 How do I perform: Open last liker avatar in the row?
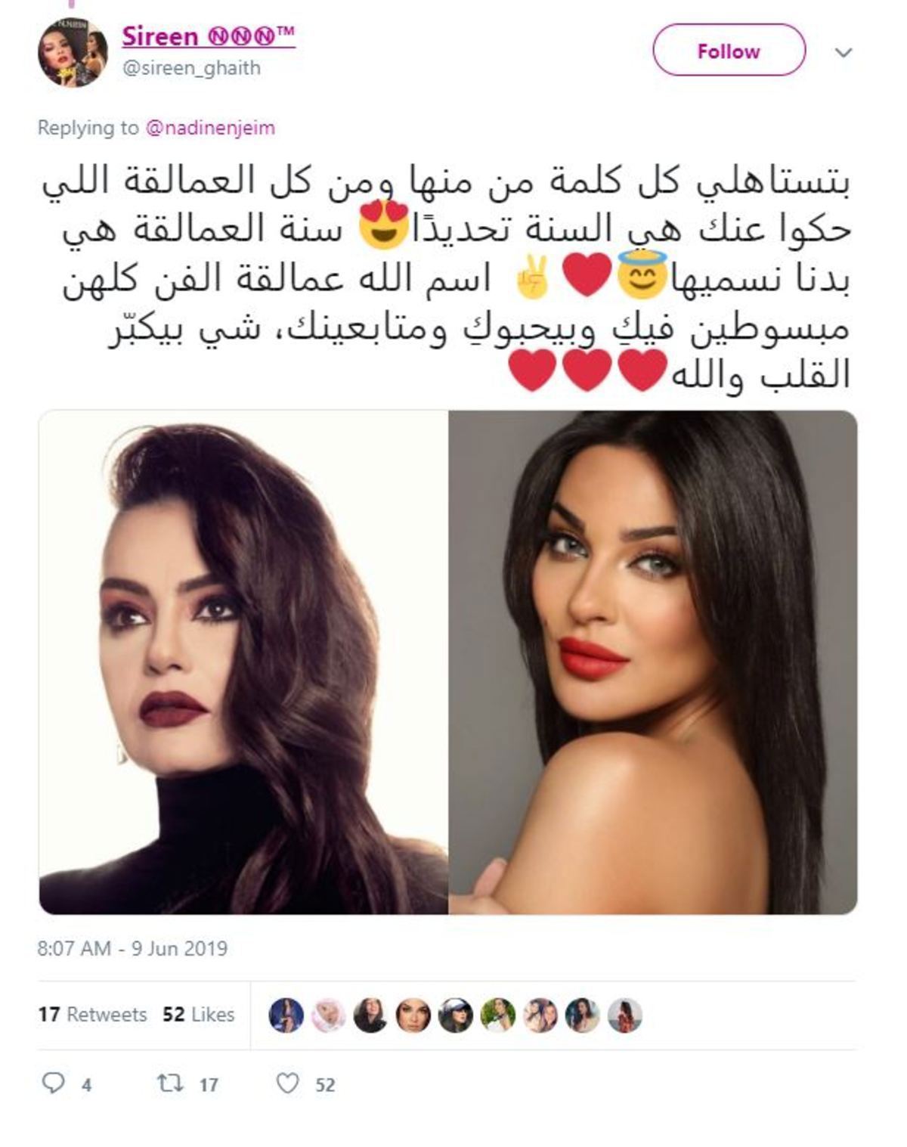pyautogui.click(x=625, y=1015)
